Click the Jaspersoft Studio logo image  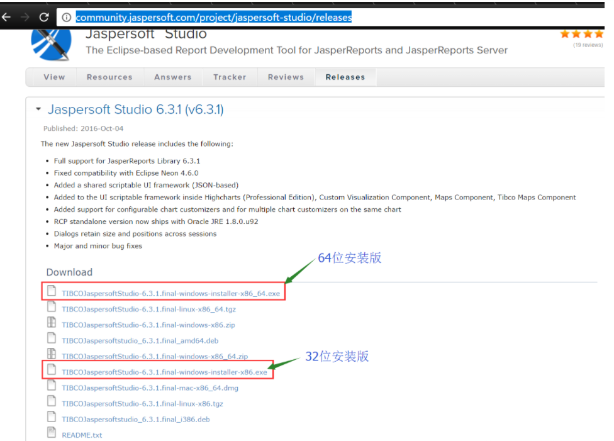point(52,44)
